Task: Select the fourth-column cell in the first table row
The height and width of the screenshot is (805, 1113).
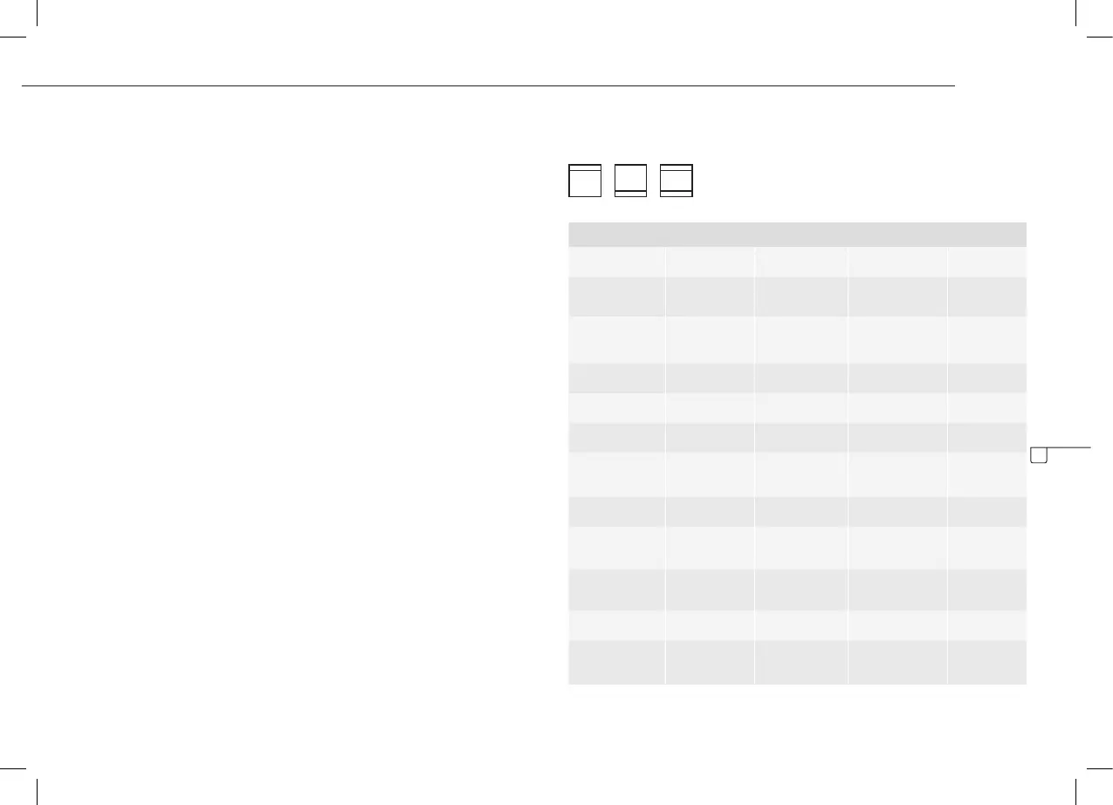Action: click(897, 262)
